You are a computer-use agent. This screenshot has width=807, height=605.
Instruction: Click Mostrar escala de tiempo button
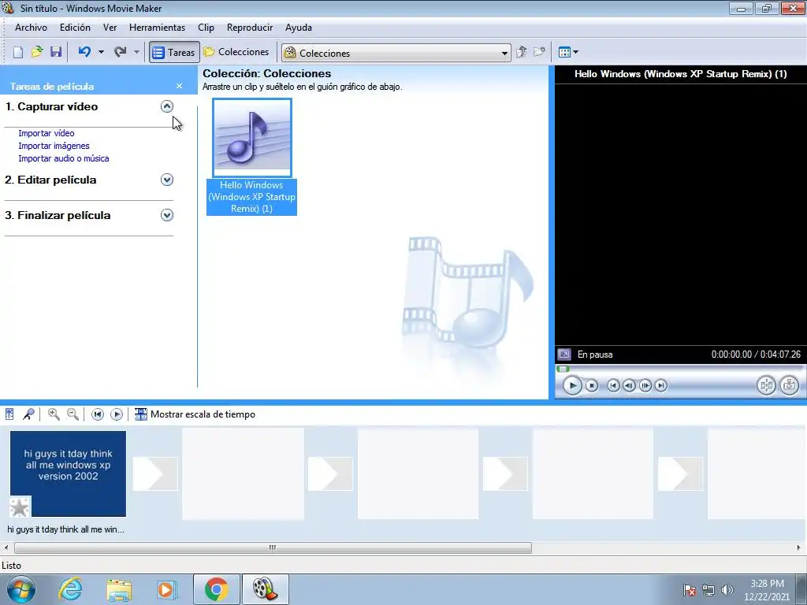coord(195,414)
